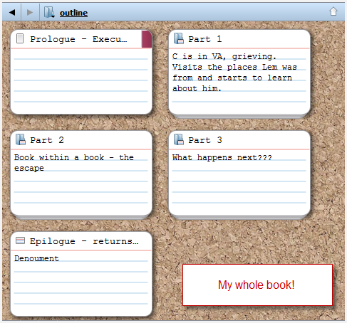347x323 pixels.
Task: Select the 'Part 3' card title
Action: (205, 140)
